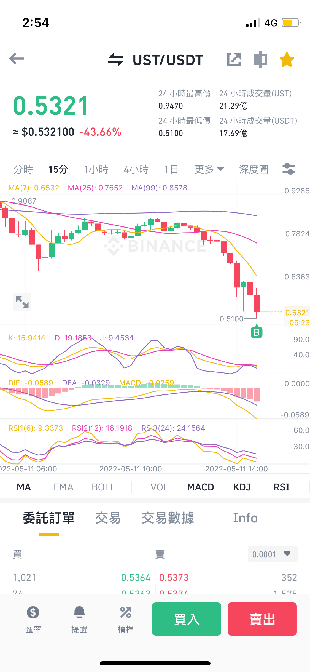Tap the -43.66% change value
This screenshot has width=310, height=672.
[100, 132]
